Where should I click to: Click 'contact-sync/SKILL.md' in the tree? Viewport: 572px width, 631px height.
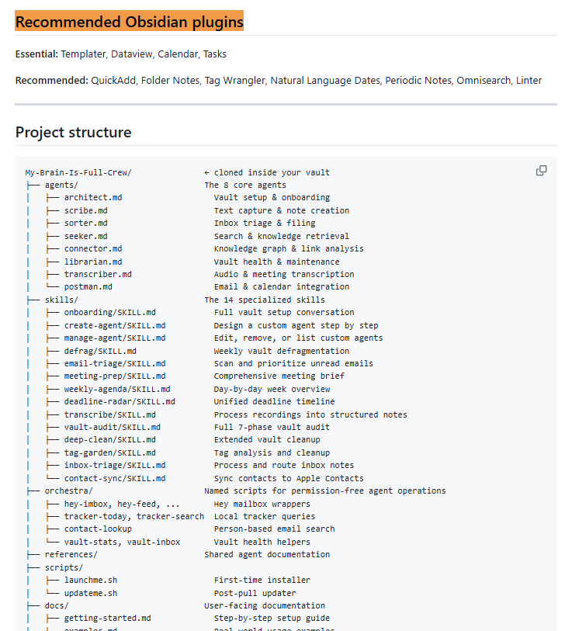coord(115,478)
